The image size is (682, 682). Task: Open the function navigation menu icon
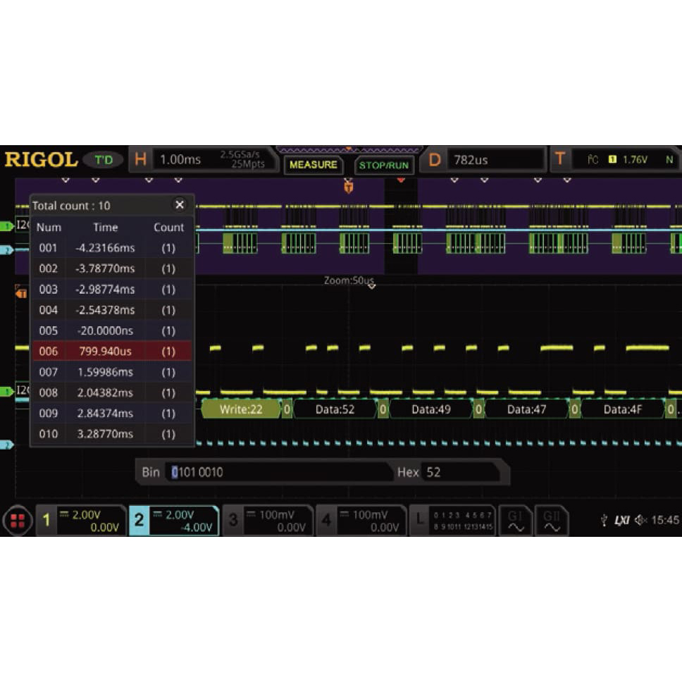click(18, 521)
